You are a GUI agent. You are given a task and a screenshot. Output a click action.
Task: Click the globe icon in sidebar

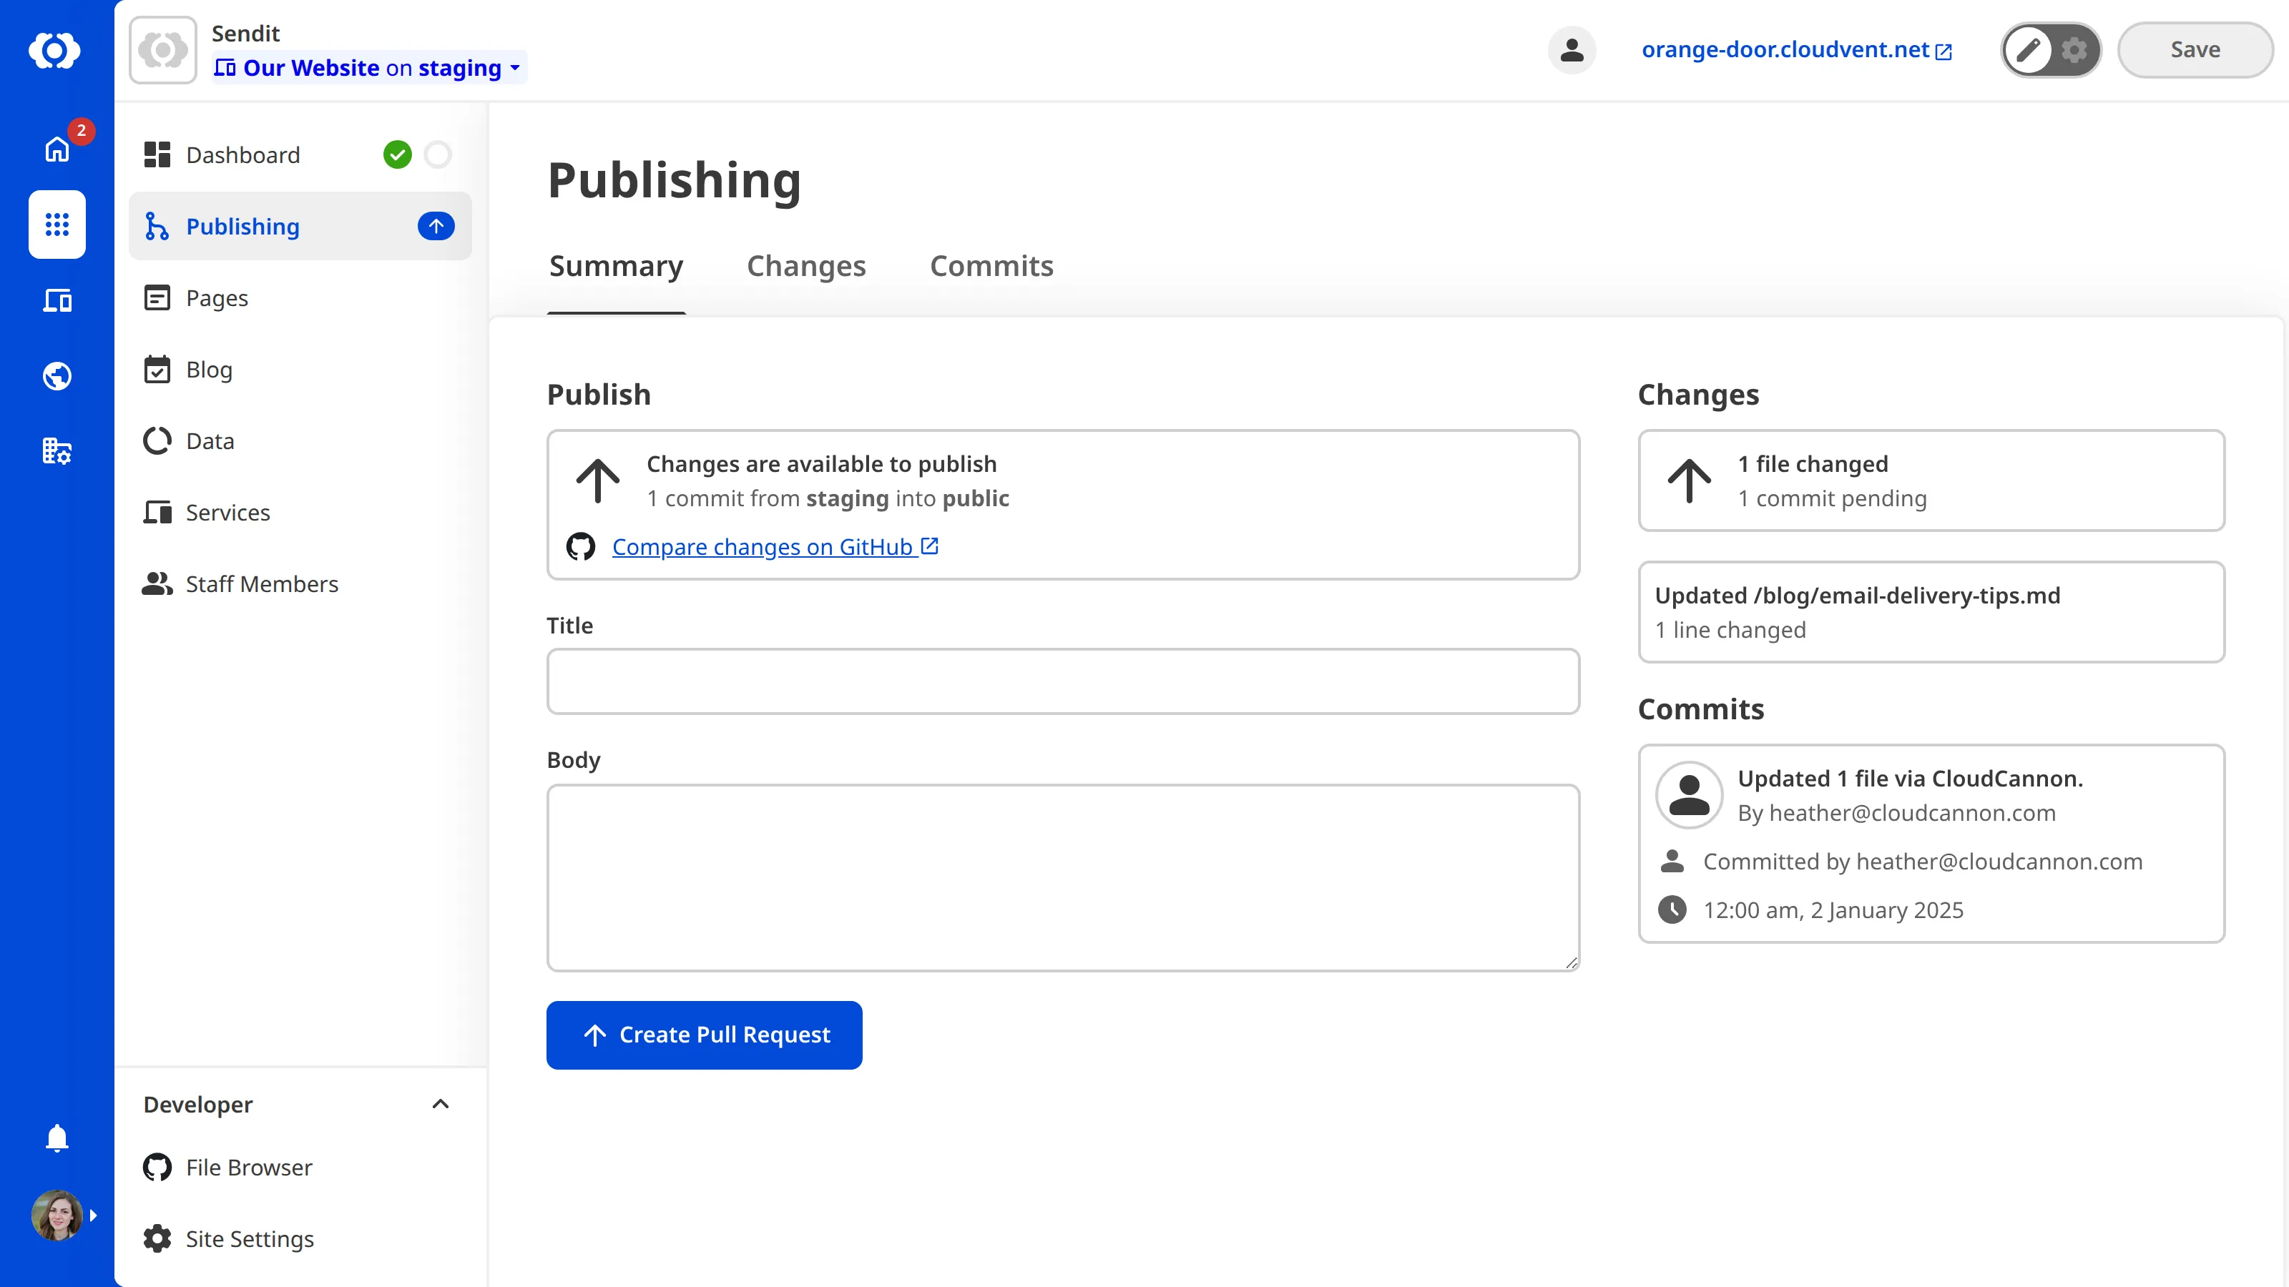pos(56,375)
